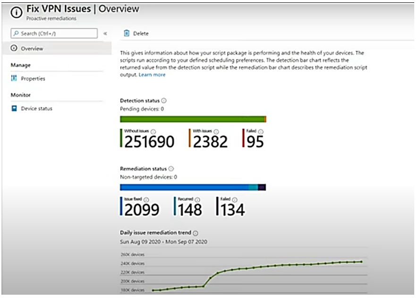Click the Manage section heading
Viewport: 418px width, 298px height.
(20, 65)
